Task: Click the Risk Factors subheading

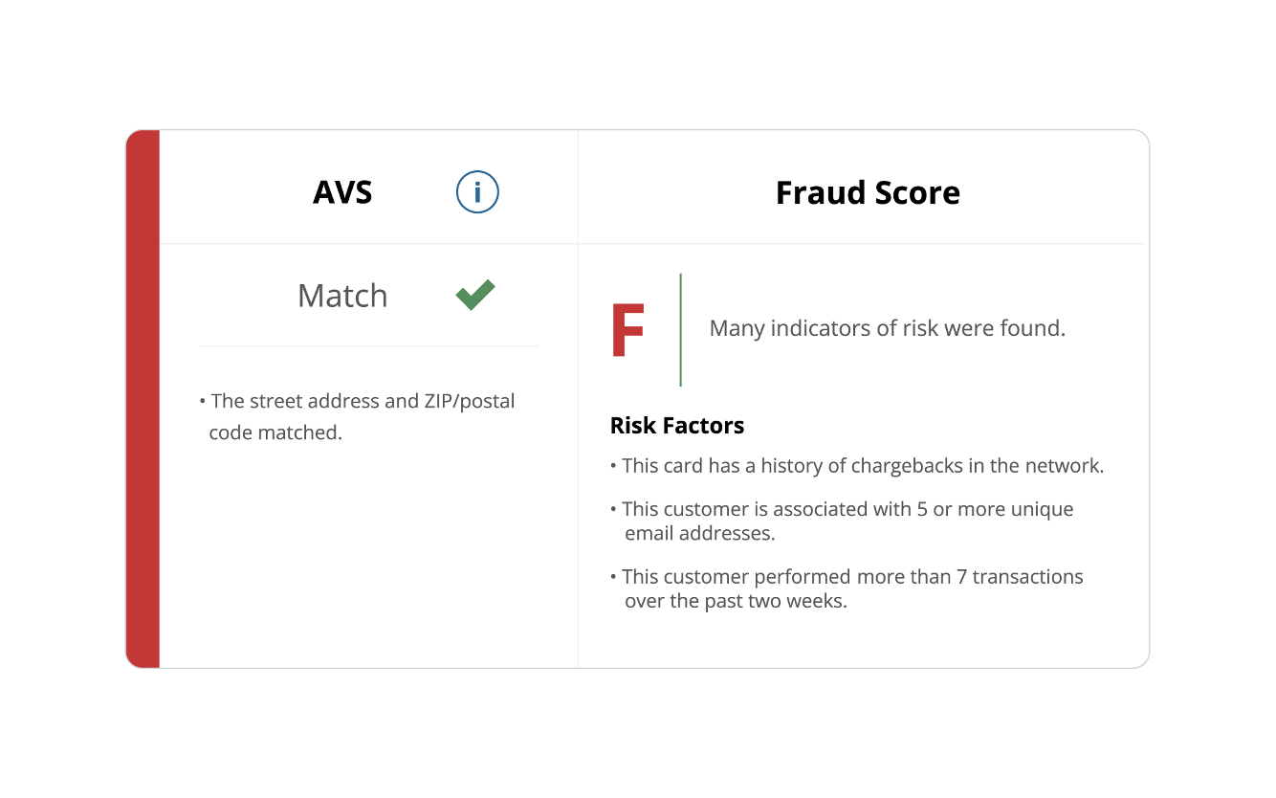Action: [677, 425]
